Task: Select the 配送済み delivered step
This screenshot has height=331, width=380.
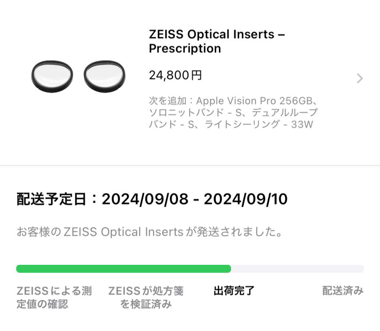Action: point(342,291)
